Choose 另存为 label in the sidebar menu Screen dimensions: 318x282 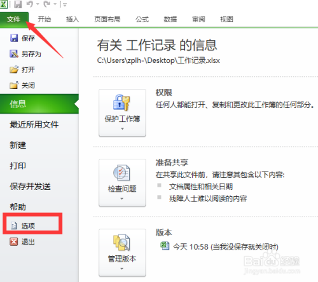click(x=31, y=54)
